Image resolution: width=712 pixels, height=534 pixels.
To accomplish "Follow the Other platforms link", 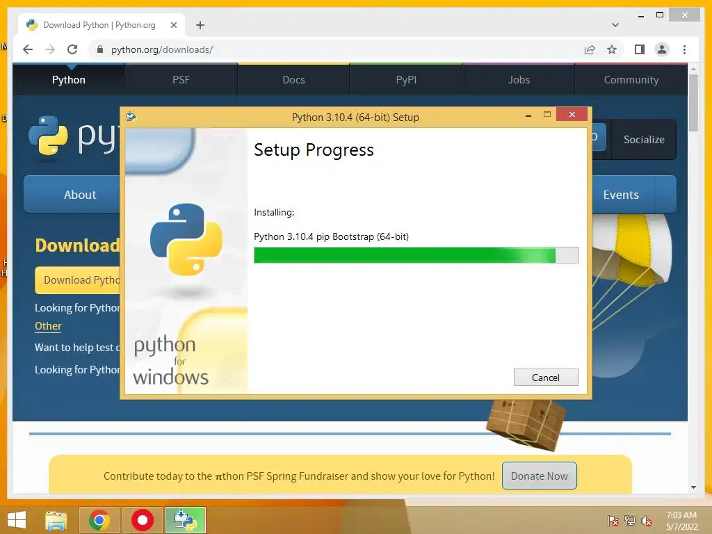I will tap(48, 325).
